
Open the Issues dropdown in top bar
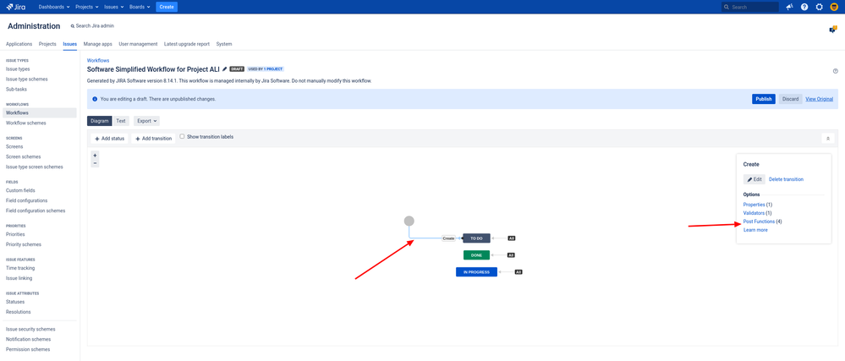pos(114,7)
